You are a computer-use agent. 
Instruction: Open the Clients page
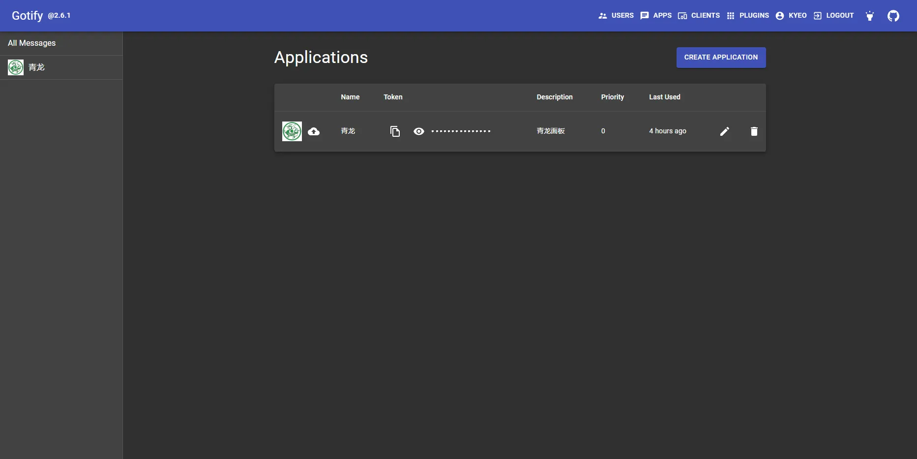coord(699,16)
